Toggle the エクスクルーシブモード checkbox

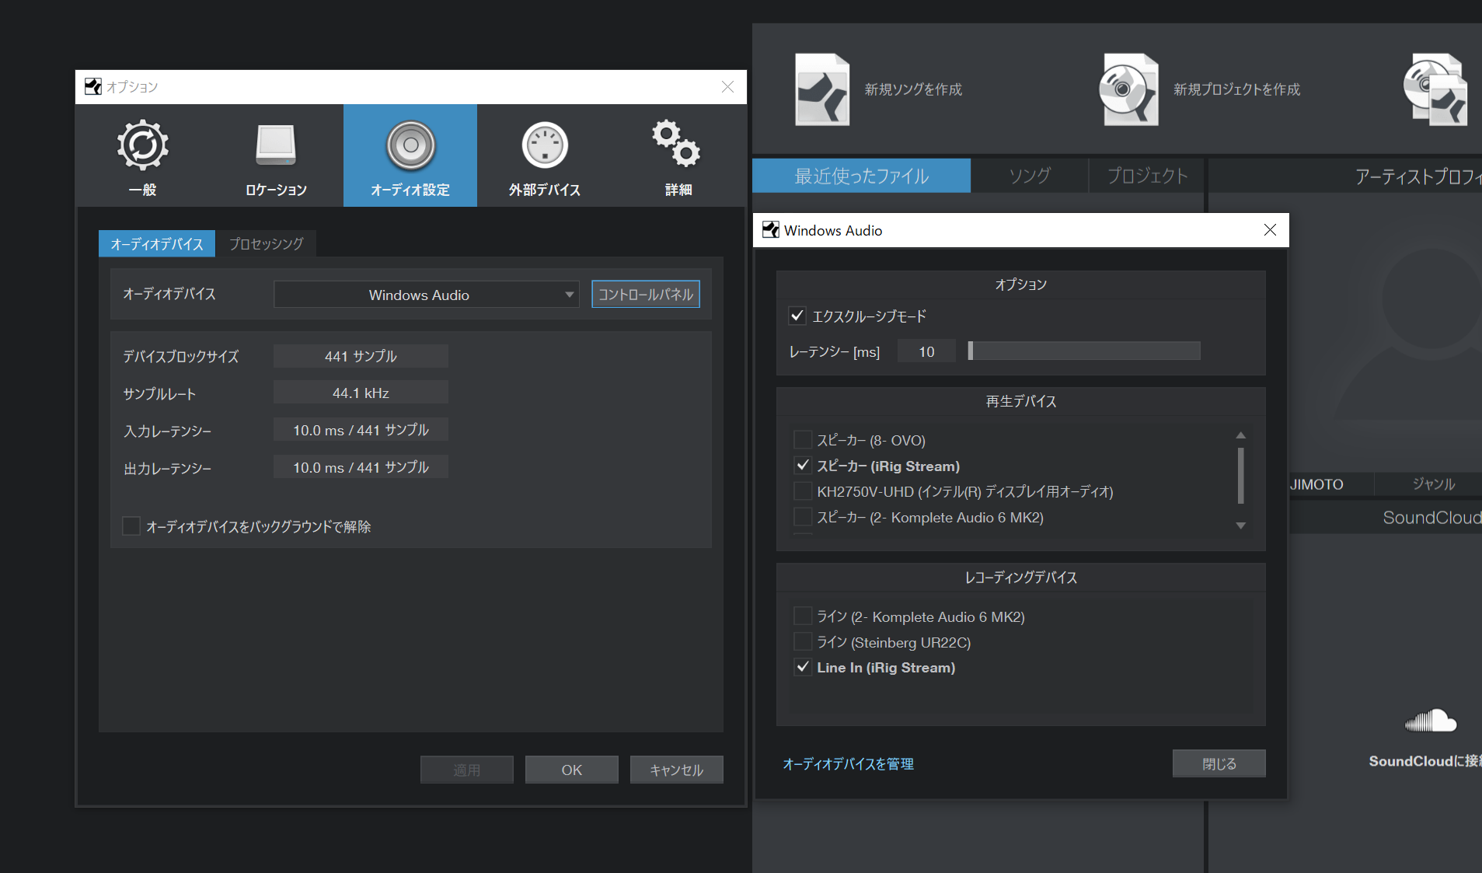pos(797,316)
